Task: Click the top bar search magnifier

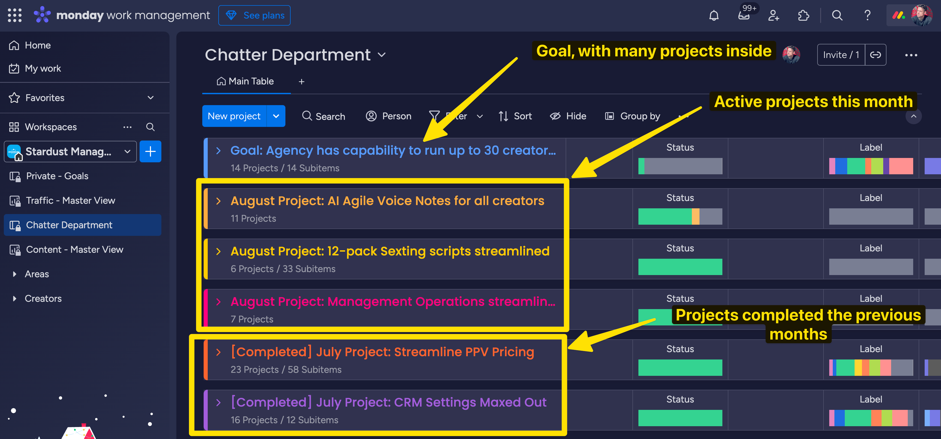Action: pyautogui.click(x=837, y=15)
